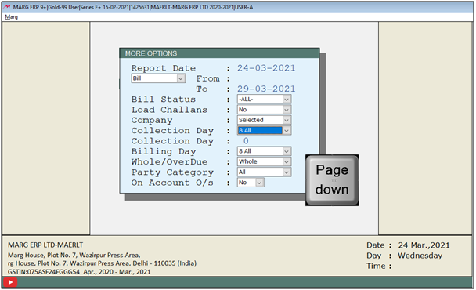Screen dimensions: 476x290
Task: Open the Billing Day 8 All dropdown
Action: (264, 151)
